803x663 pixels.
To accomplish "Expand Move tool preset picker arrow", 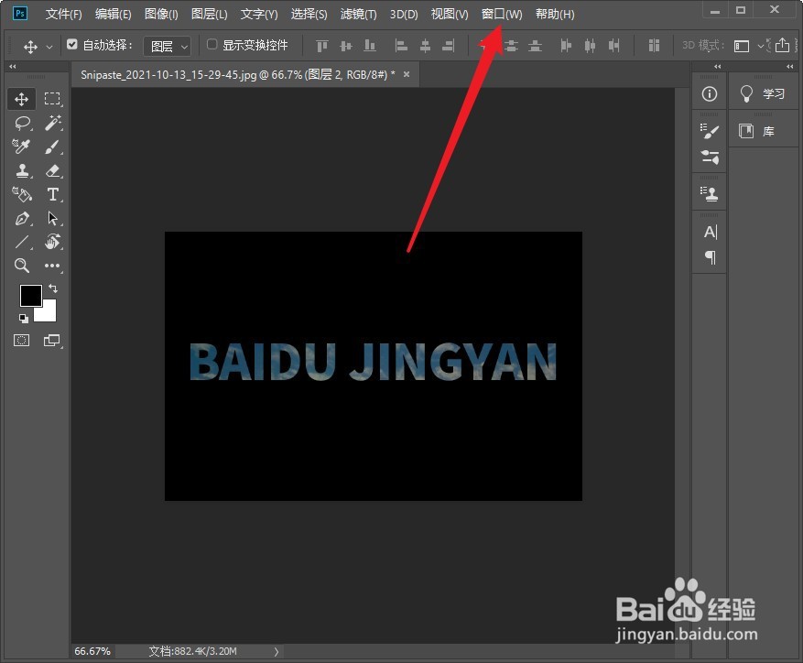I will [x=49, y=47].
